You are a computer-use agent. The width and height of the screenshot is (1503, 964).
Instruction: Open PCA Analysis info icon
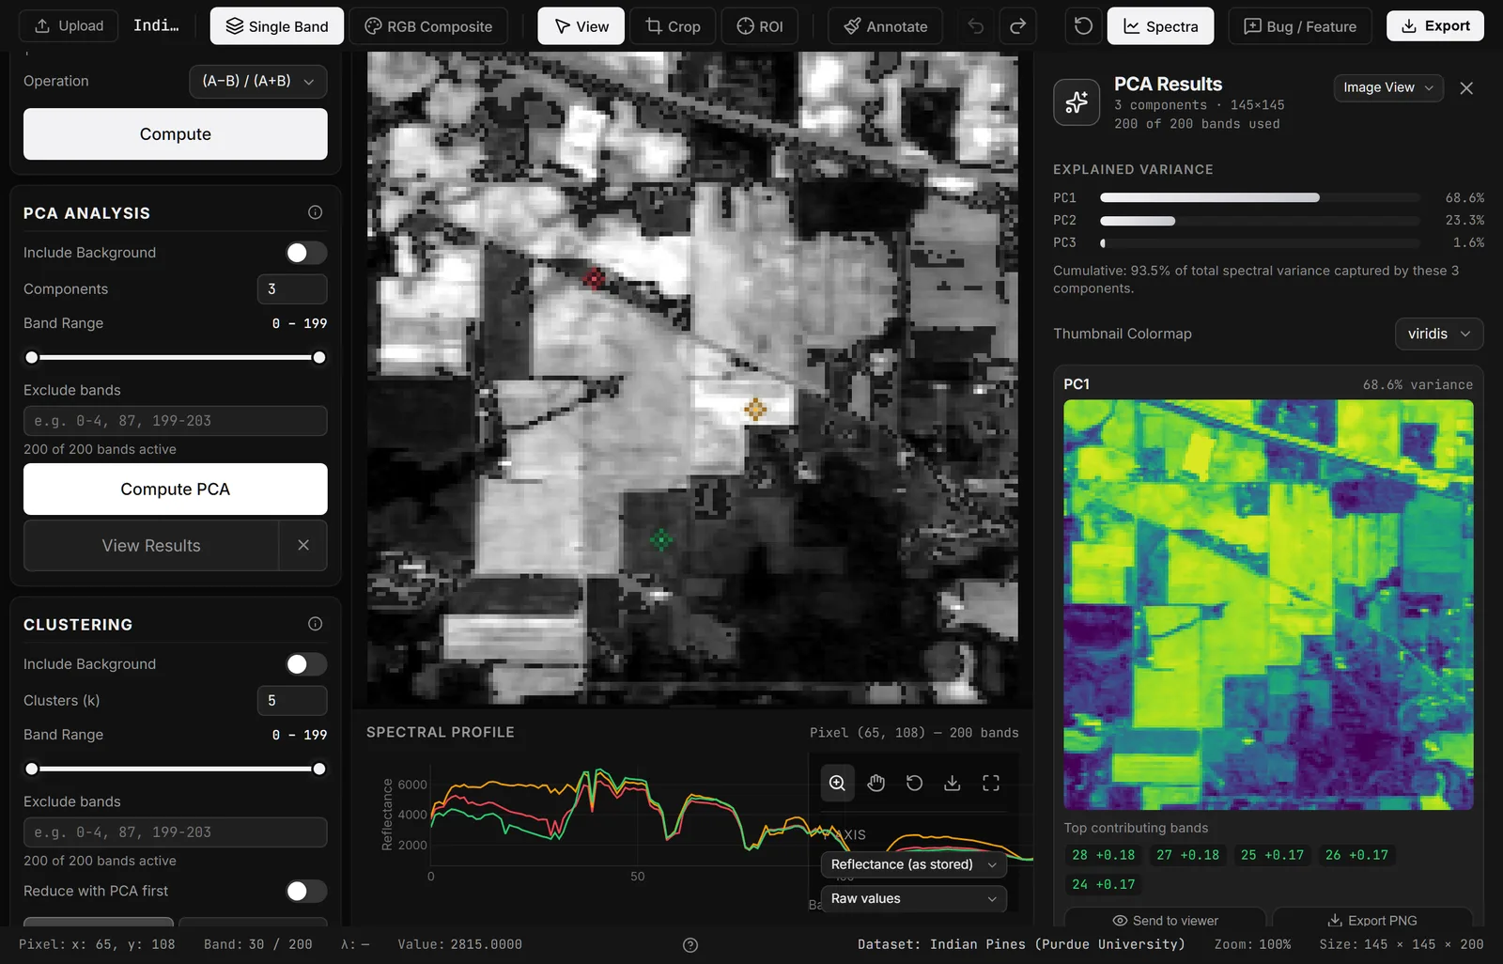(x=316, y=212)
